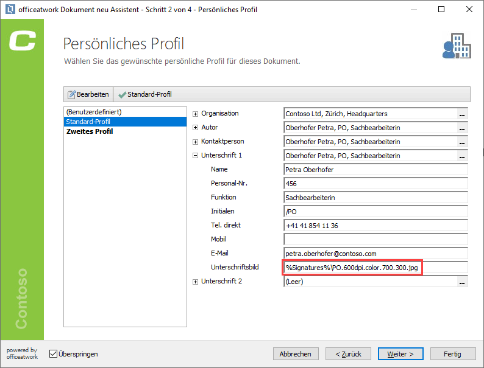Image resolution: width=484 pixels, height=368 pixels.
Task: Click the Funktion label
Action: click(224, 197)
